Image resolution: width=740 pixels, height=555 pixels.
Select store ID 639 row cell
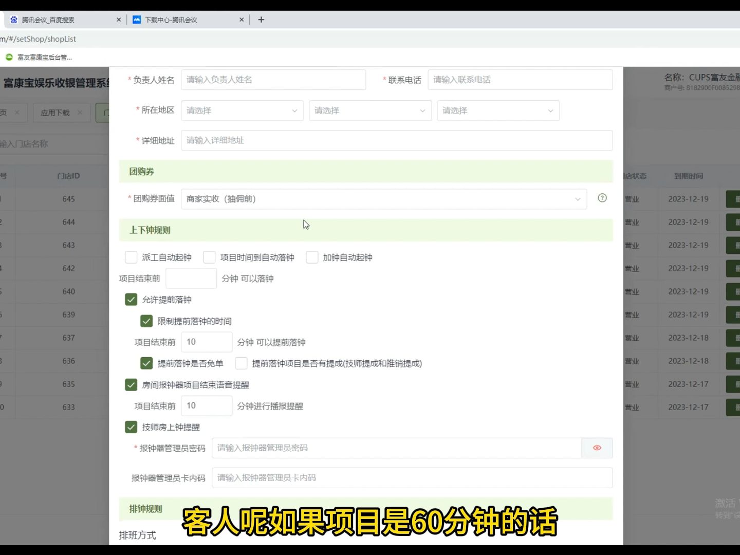click(68, 314)
